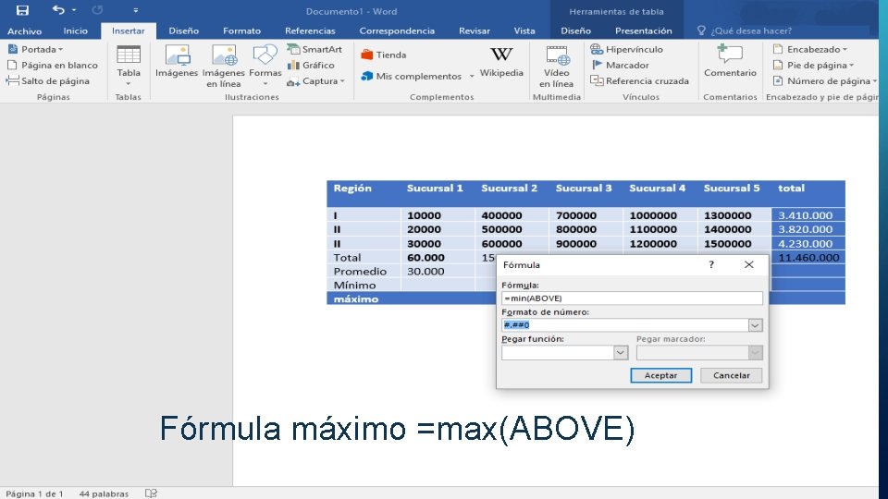Click the table cell with 11.460.000
Viewport: 888px width, 499px height.
coord(808,258)
